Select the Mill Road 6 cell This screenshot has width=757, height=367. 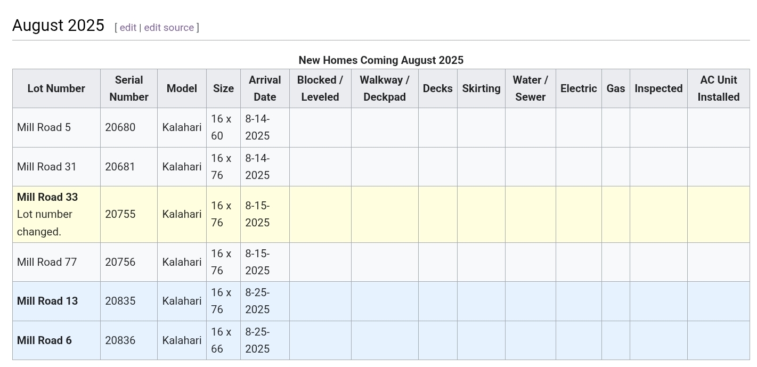[x=56, y=340]
